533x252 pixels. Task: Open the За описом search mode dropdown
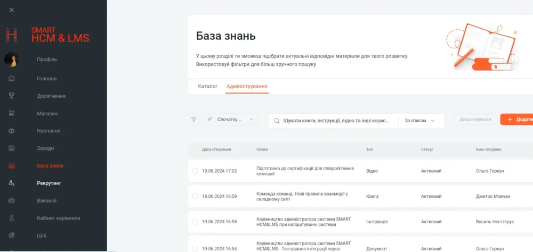[419, 121]
